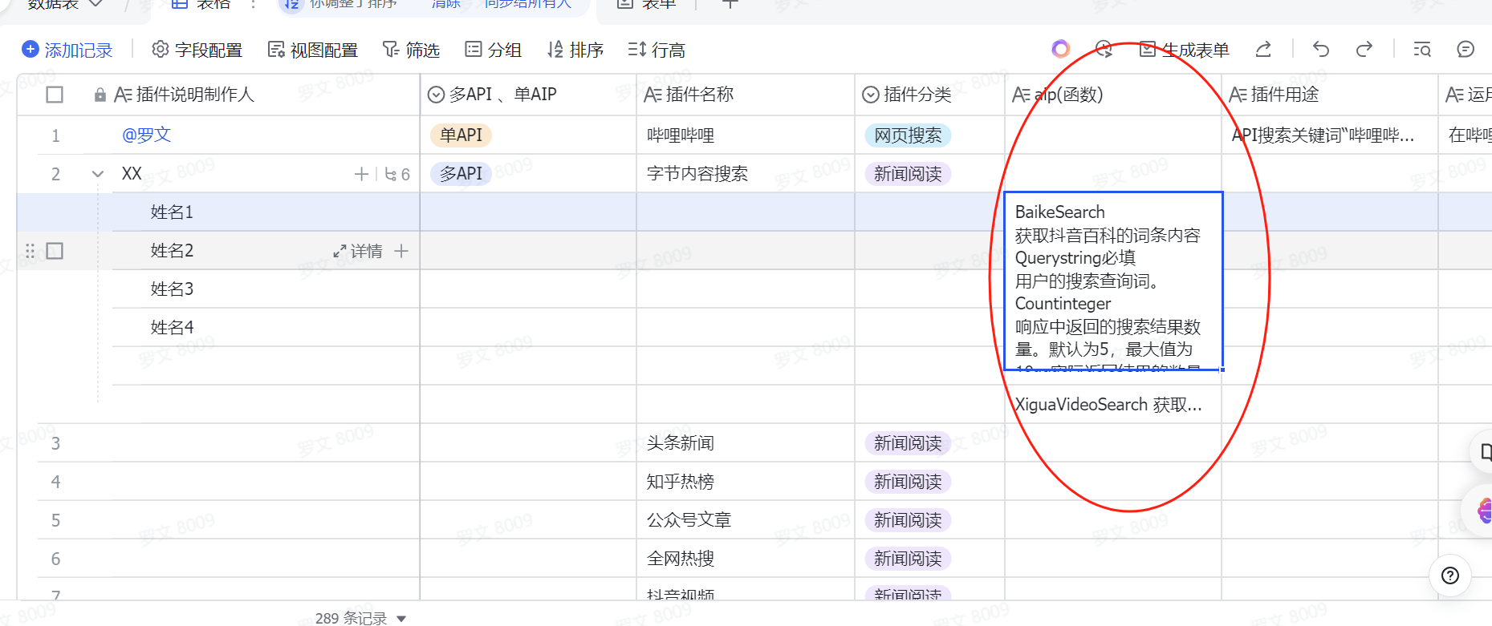Collapse the XX record with its chevron

tap(98, 174)
